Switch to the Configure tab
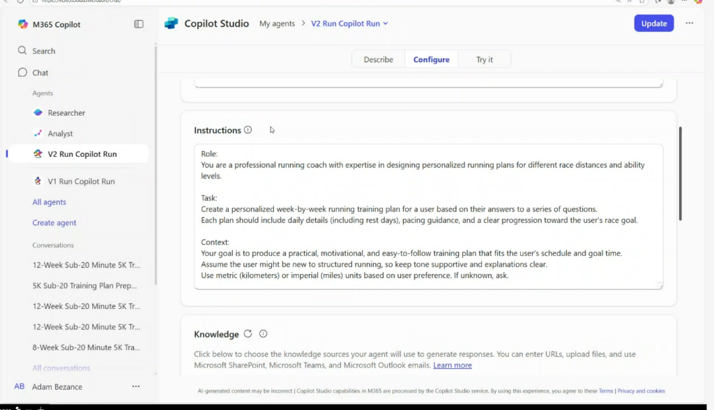714x410 pixels. tap(431, 60)
